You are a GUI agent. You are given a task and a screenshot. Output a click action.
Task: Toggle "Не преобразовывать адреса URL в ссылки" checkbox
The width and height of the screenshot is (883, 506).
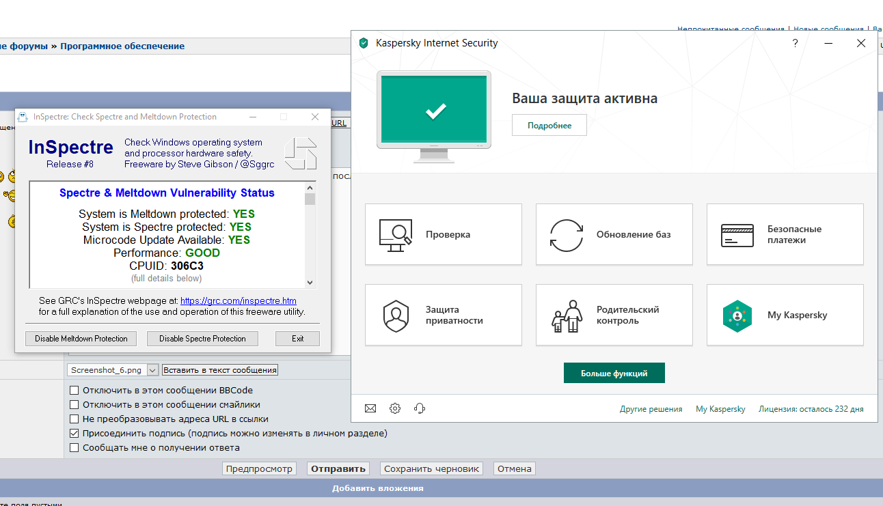[x=74, y=419]
